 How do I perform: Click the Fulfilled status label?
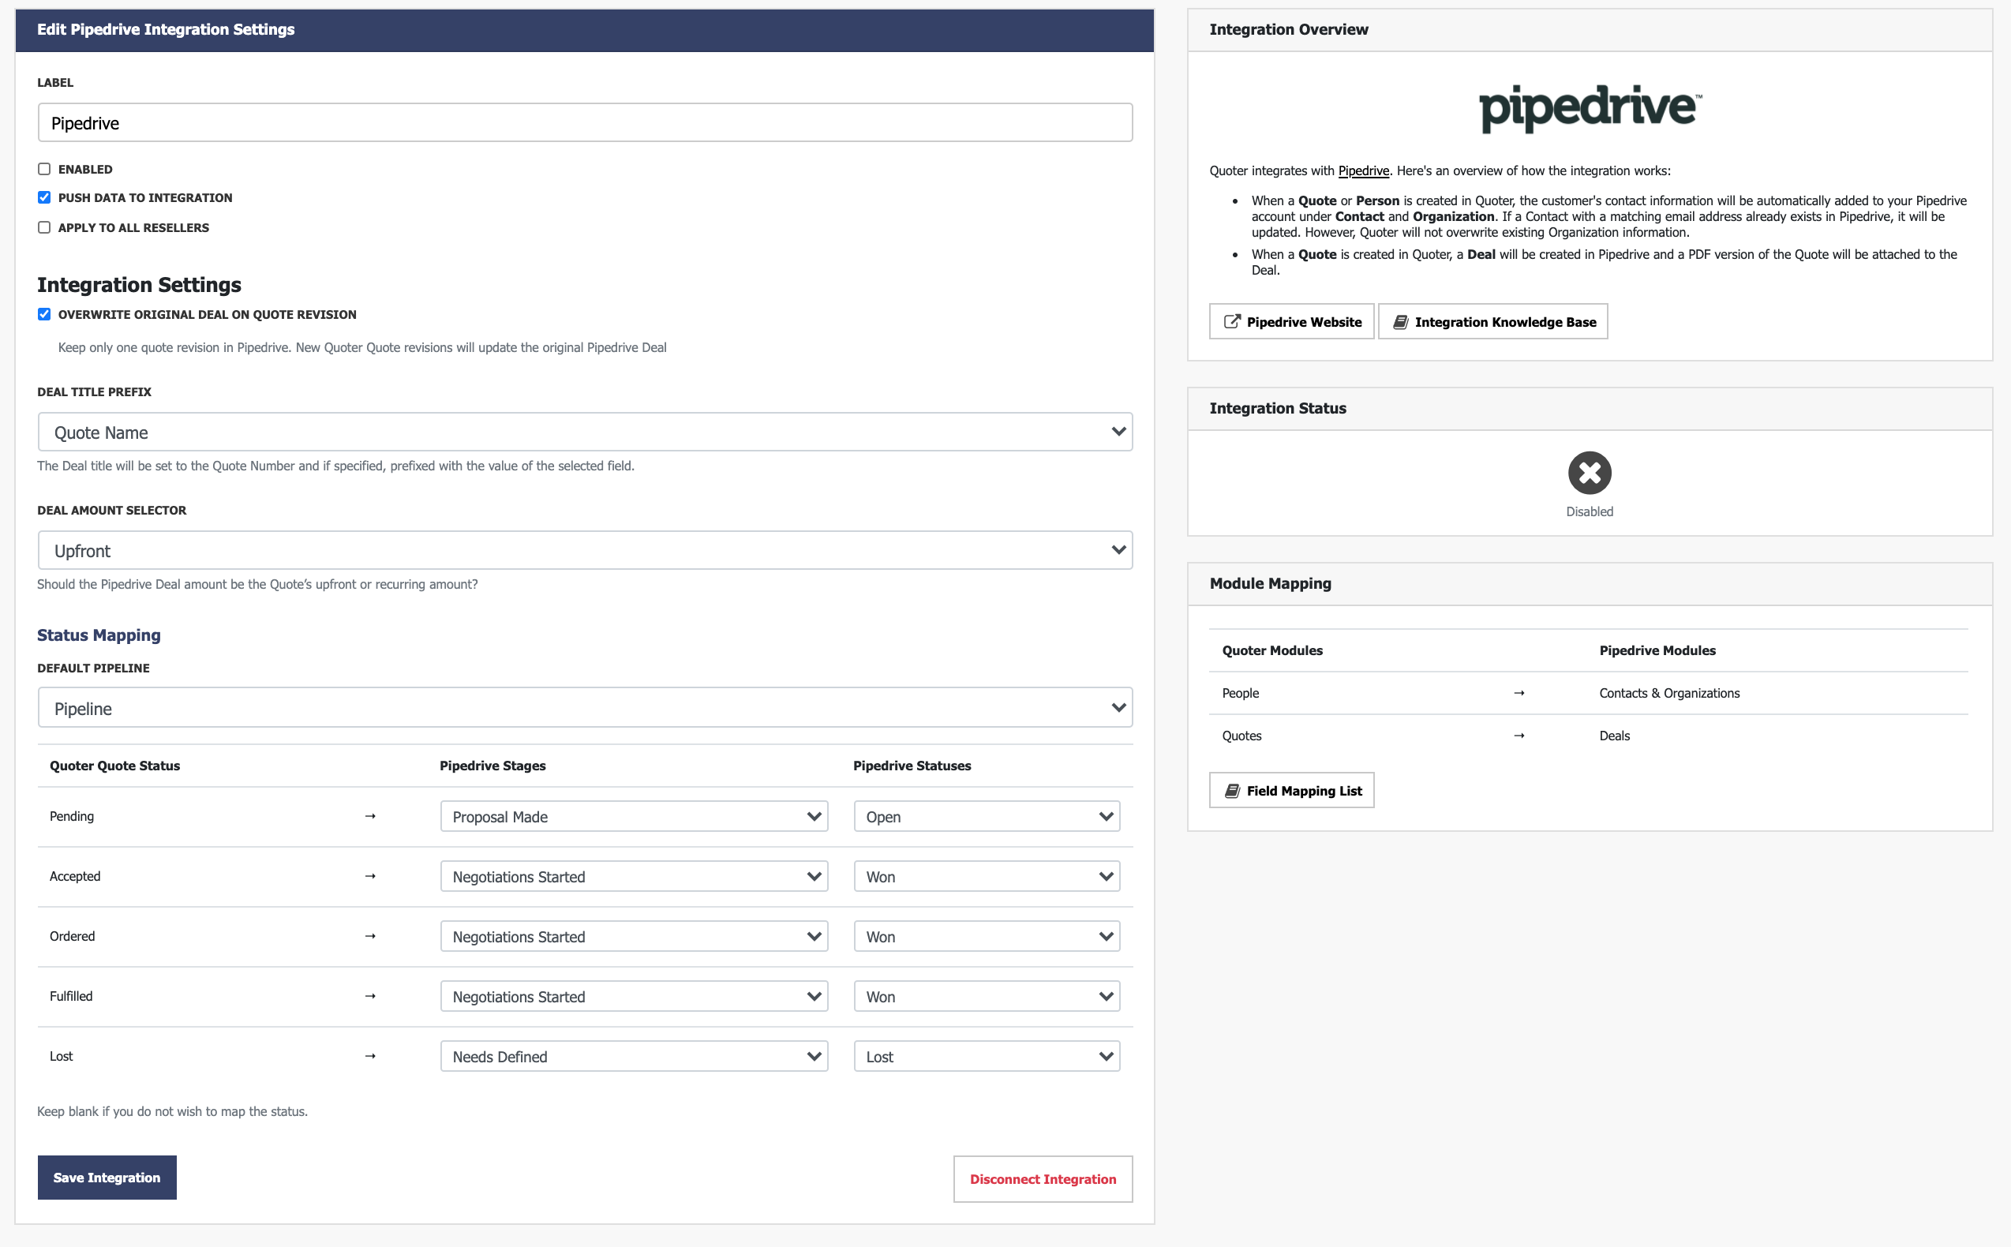point(71,996)
